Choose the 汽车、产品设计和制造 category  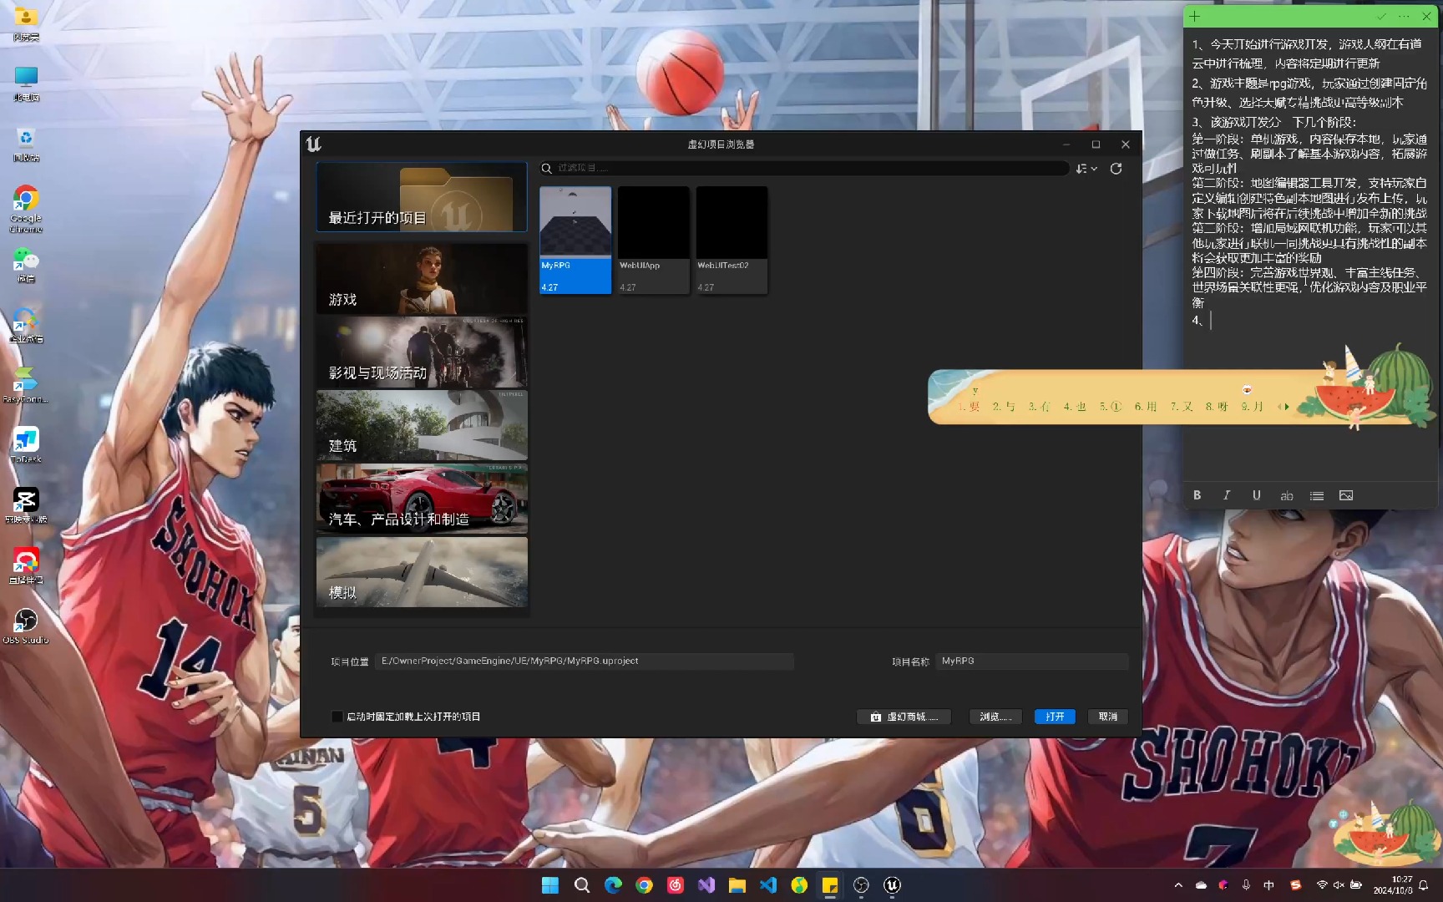422,499
